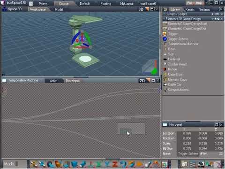
Task: Click the blue Trigger Sphere icon
Action: 165,39
